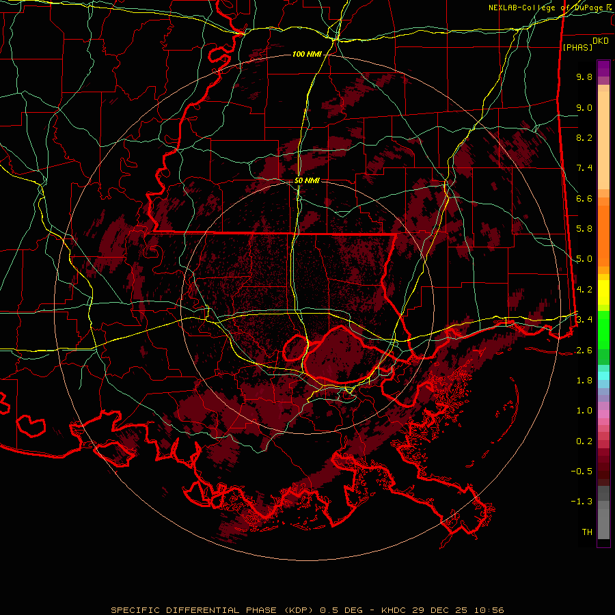
Task: Click the yellow segment of the color bar
Action: coord(603,292)
